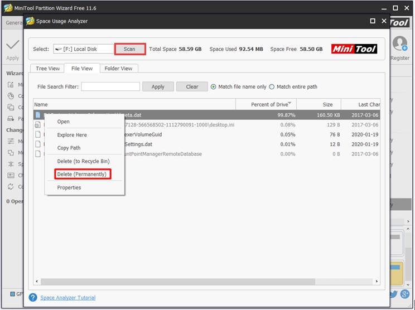Click the 2020-01-19 date in exerVolumeGuid row
The width and height of the screenshot is (415, 310).
point(365,134)
